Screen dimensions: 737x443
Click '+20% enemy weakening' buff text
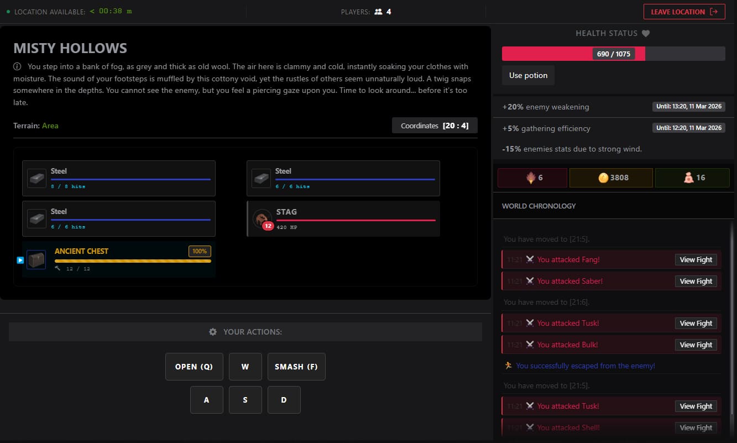coord(546,107)
